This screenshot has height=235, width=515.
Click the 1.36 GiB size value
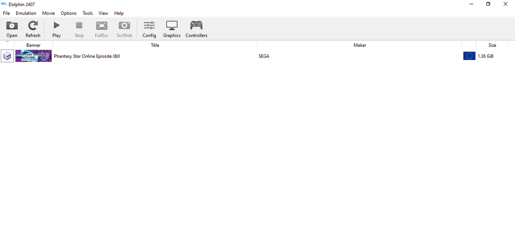(x=486, y=56)
